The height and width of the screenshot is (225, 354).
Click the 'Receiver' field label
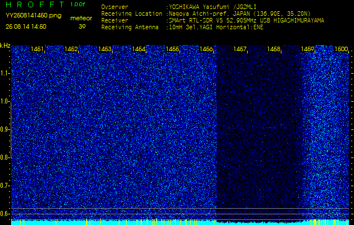coord(115,21)
